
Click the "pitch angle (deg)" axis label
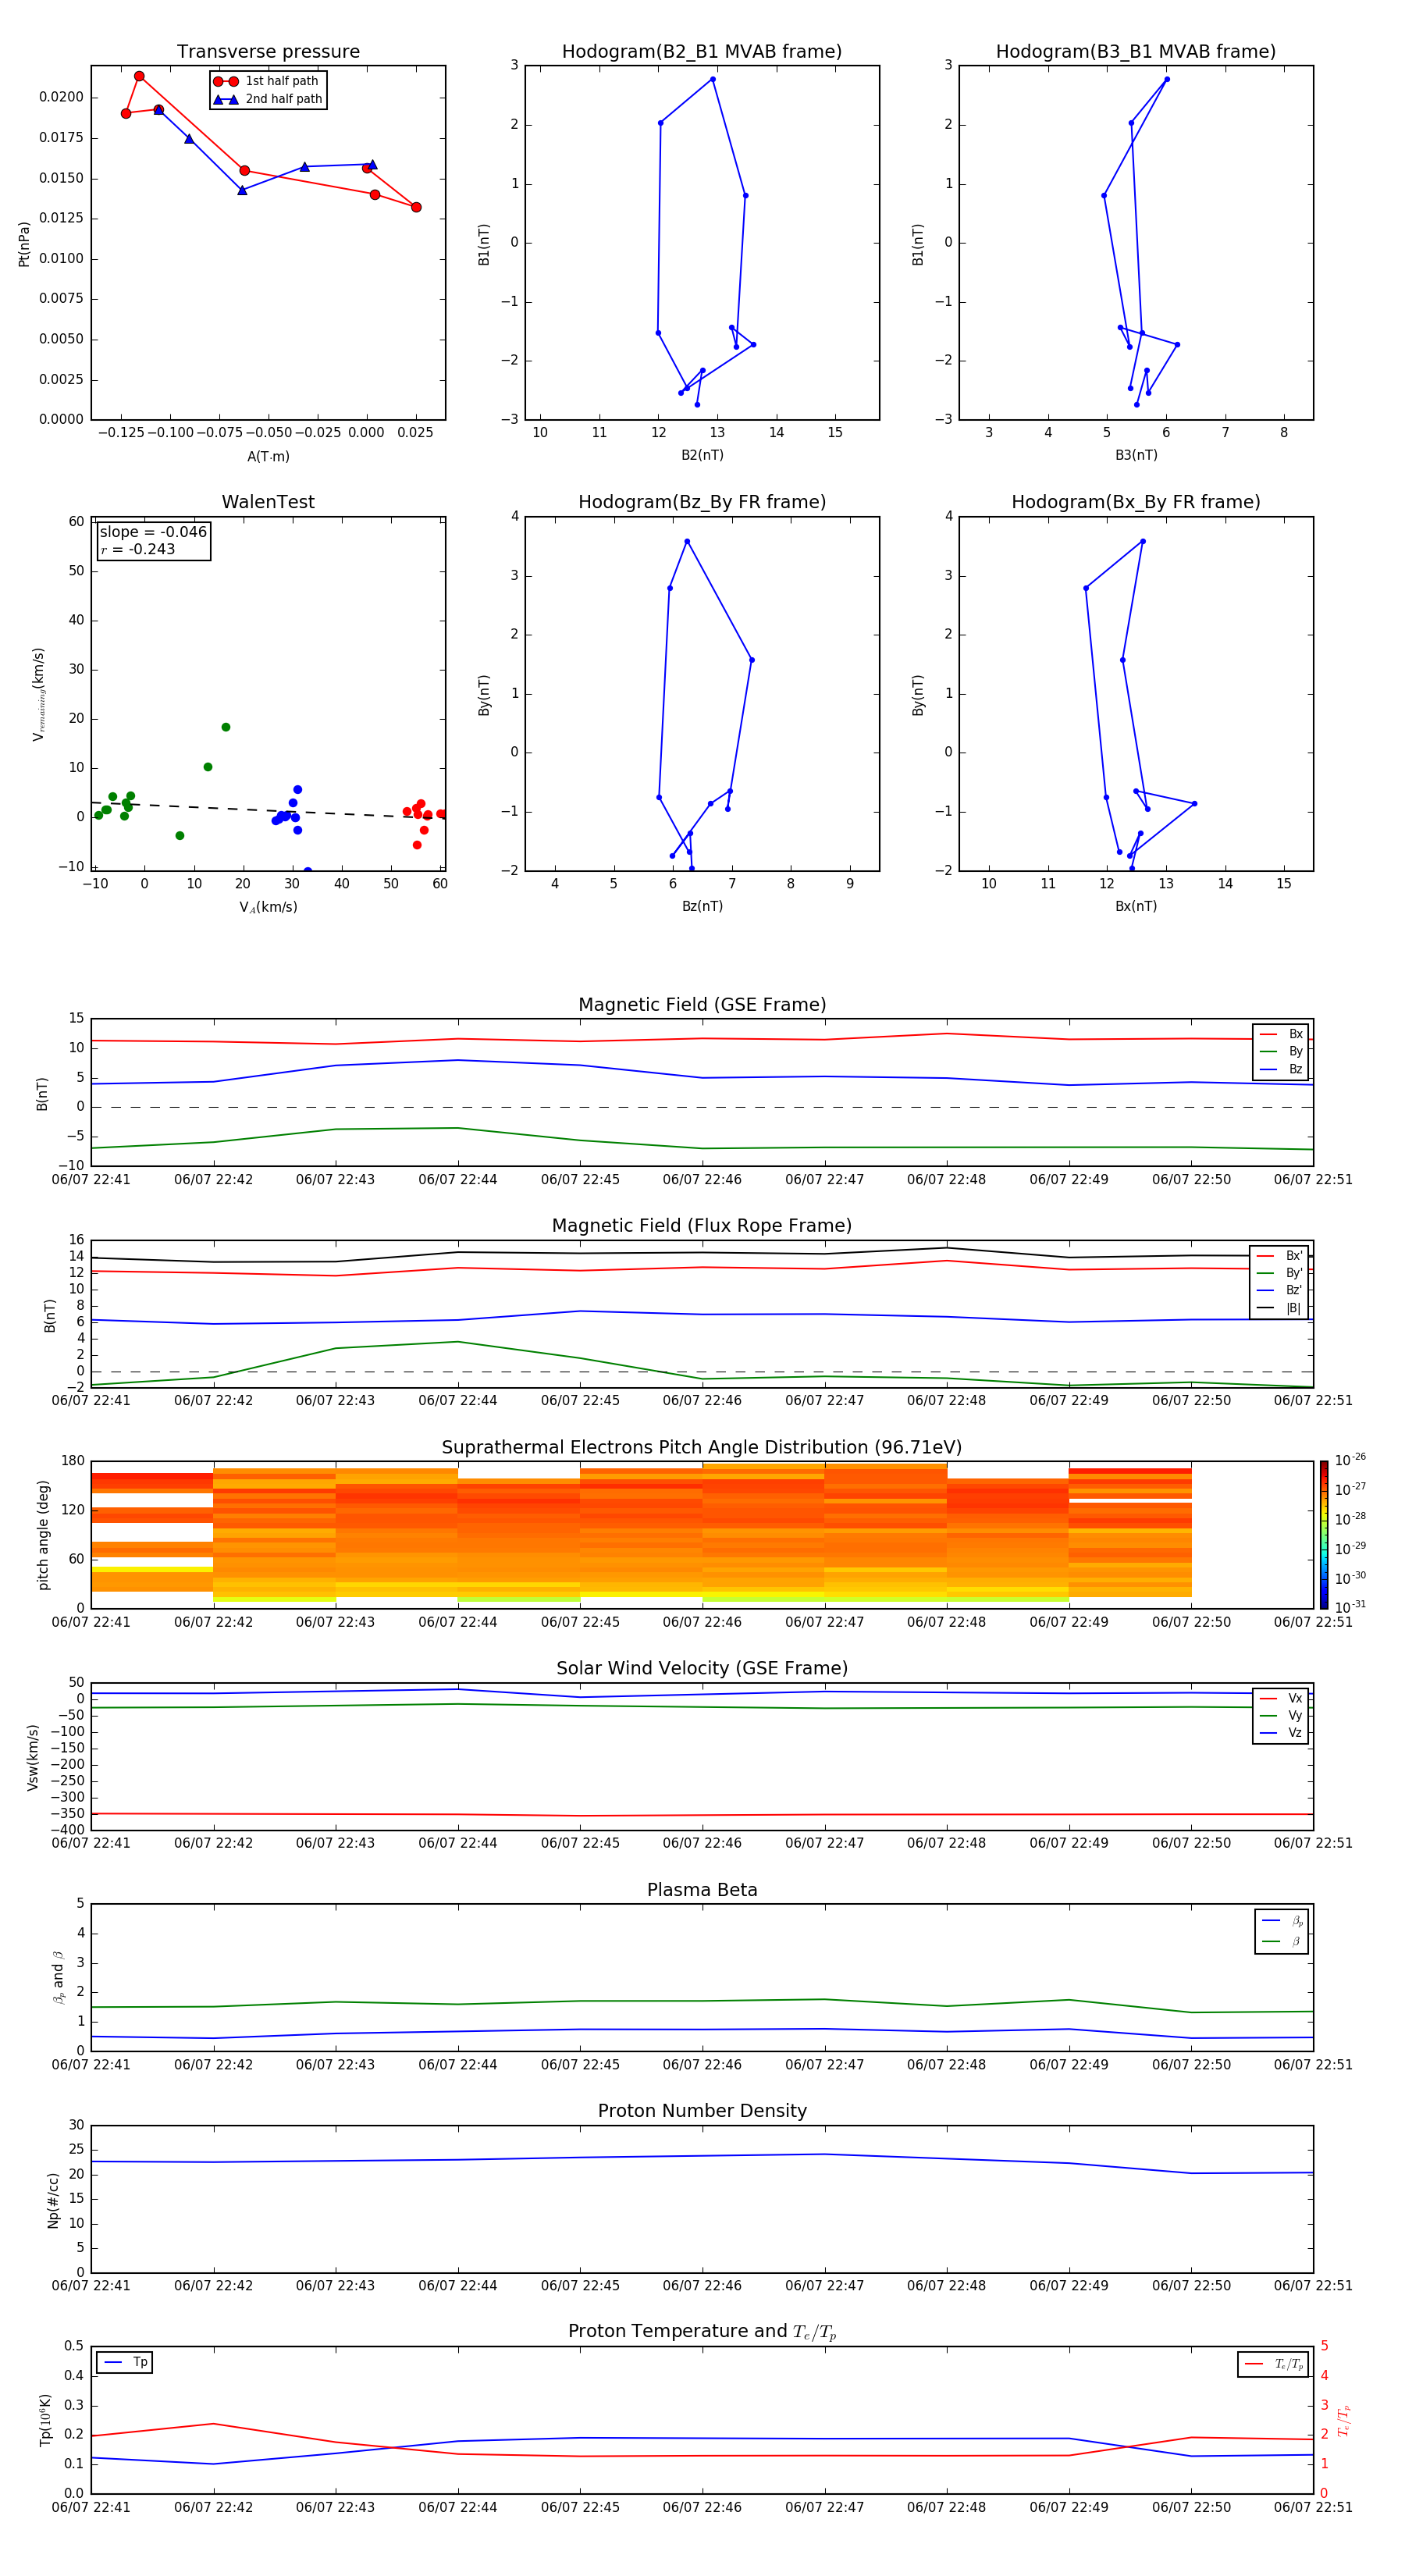pyautogui.click(x=43, y=1535)
